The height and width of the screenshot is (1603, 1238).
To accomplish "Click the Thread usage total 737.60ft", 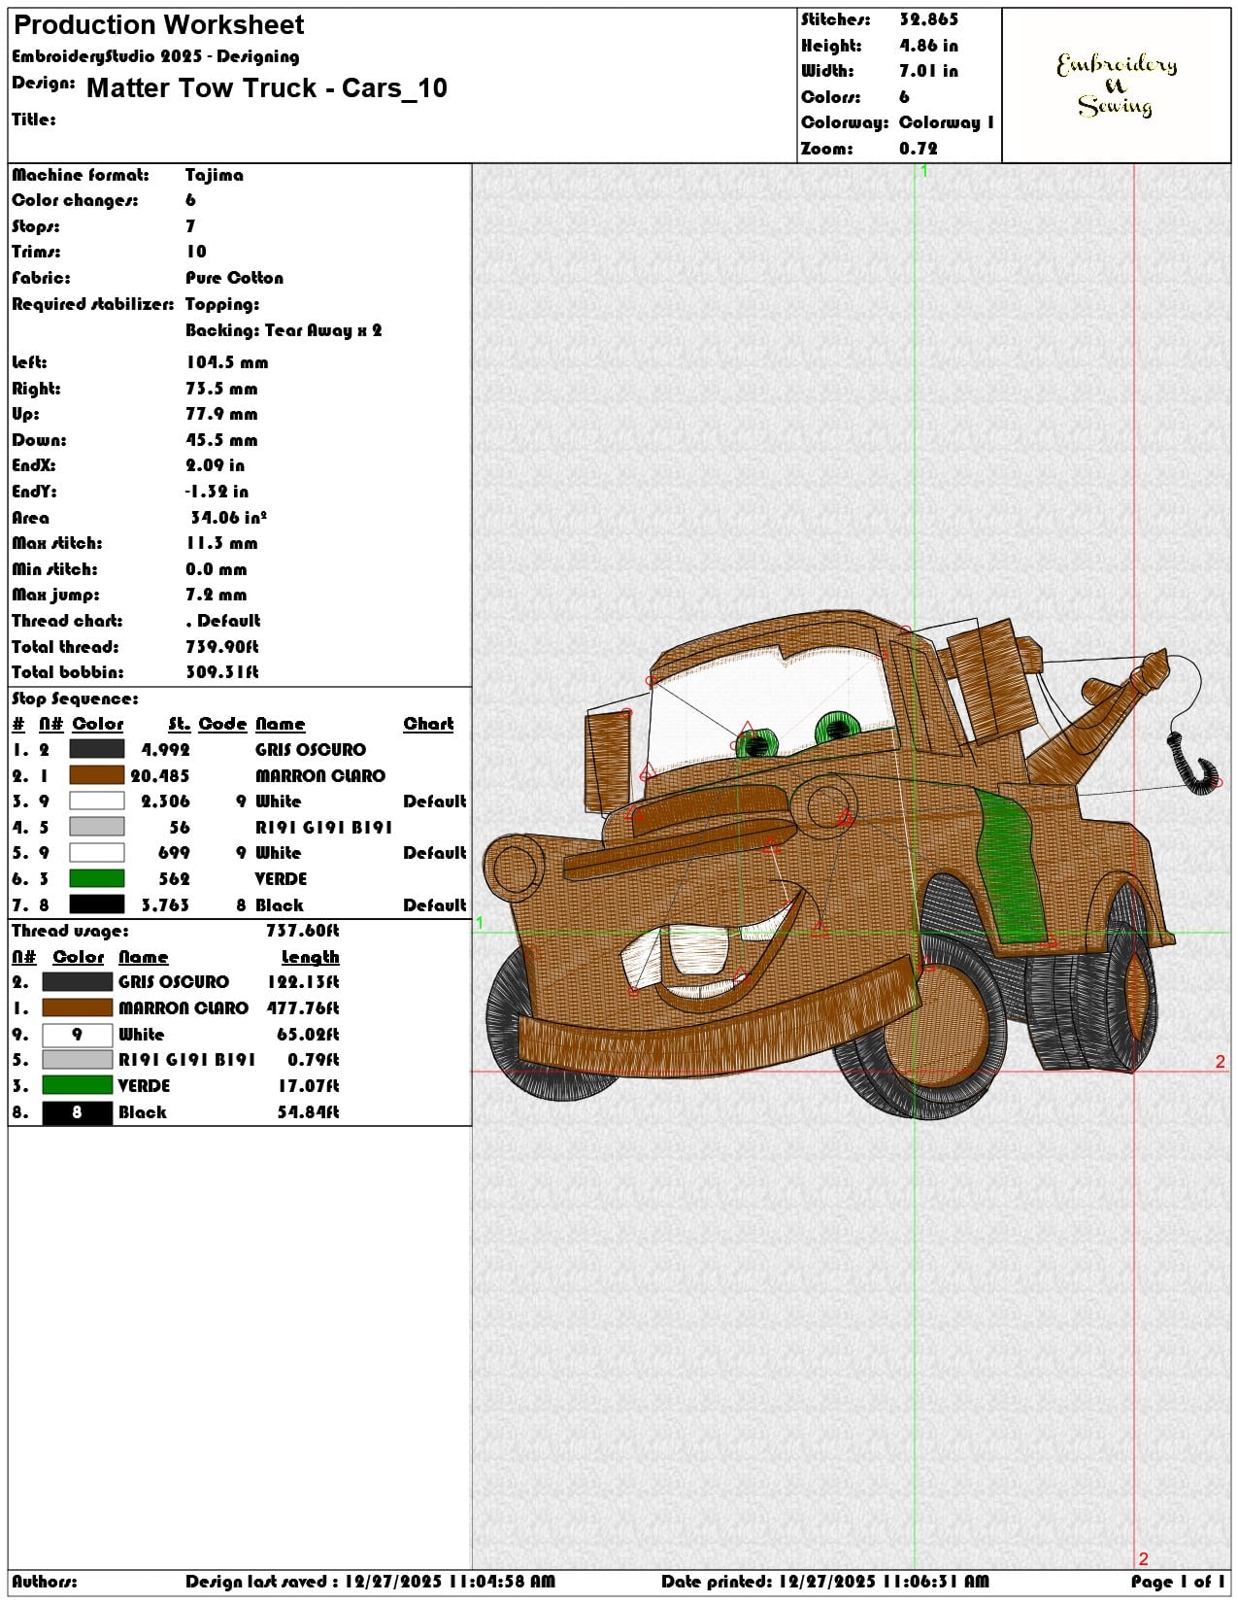I will [303, 931].
